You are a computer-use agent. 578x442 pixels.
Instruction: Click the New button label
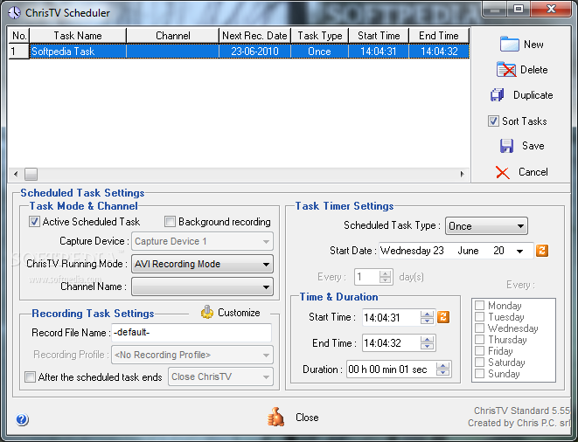(533, 45)
